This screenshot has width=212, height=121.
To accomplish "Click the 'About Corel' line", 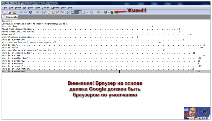I will 97,34.
